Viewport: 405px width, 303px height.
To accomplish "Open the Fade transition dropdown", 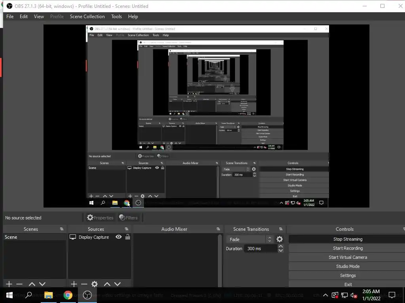I will coord(250,239).
